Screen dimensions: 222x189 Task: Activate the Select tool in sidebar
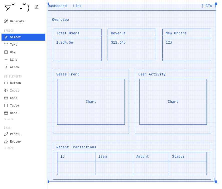[x=23, y=37]
